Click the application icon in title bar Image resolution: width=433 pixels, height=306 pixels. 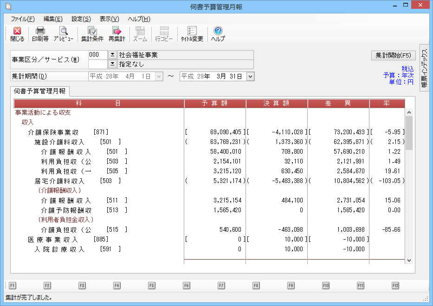pyautogui.click(x=8, y=7)
